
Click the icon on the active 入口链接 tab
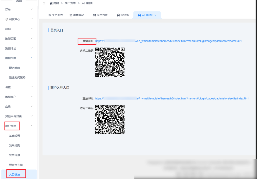140,15
